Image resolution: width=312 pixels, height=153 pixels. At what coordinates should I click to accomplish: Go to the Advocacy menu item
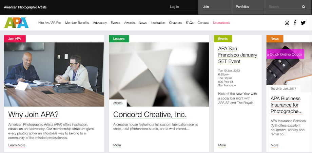pos(100,23)
